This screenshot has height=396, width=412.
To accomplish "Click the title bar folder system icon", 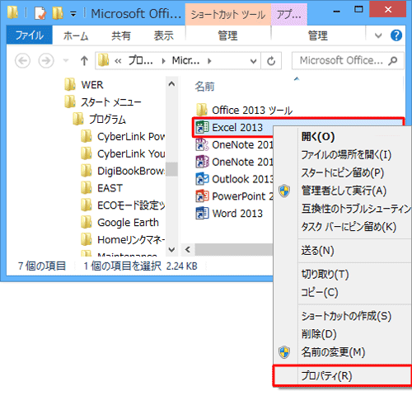I will [x=12, y=12].
